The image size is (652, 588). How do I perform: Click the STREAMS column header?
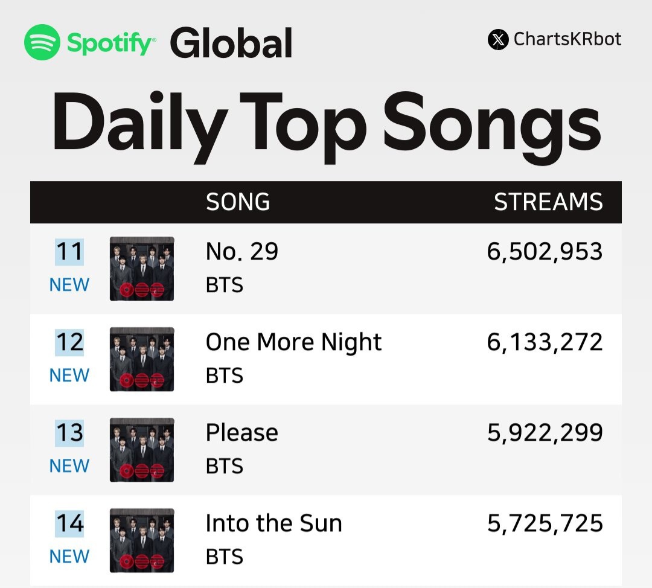click(548, 202)
